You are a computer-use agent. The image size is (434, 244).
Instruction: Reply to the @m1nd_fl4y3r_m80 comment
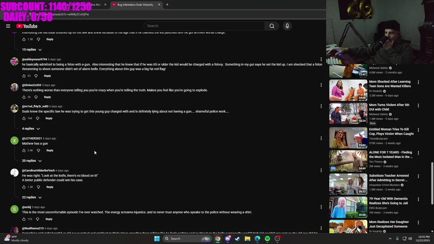pos(49,118)
